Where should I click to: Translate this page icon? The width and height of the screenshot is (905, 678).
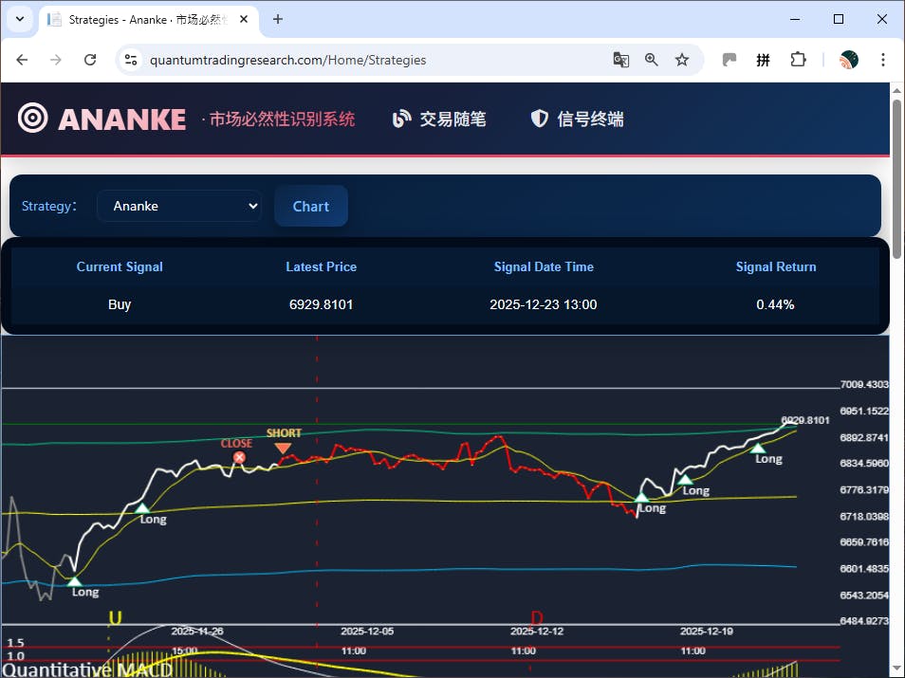621,60
